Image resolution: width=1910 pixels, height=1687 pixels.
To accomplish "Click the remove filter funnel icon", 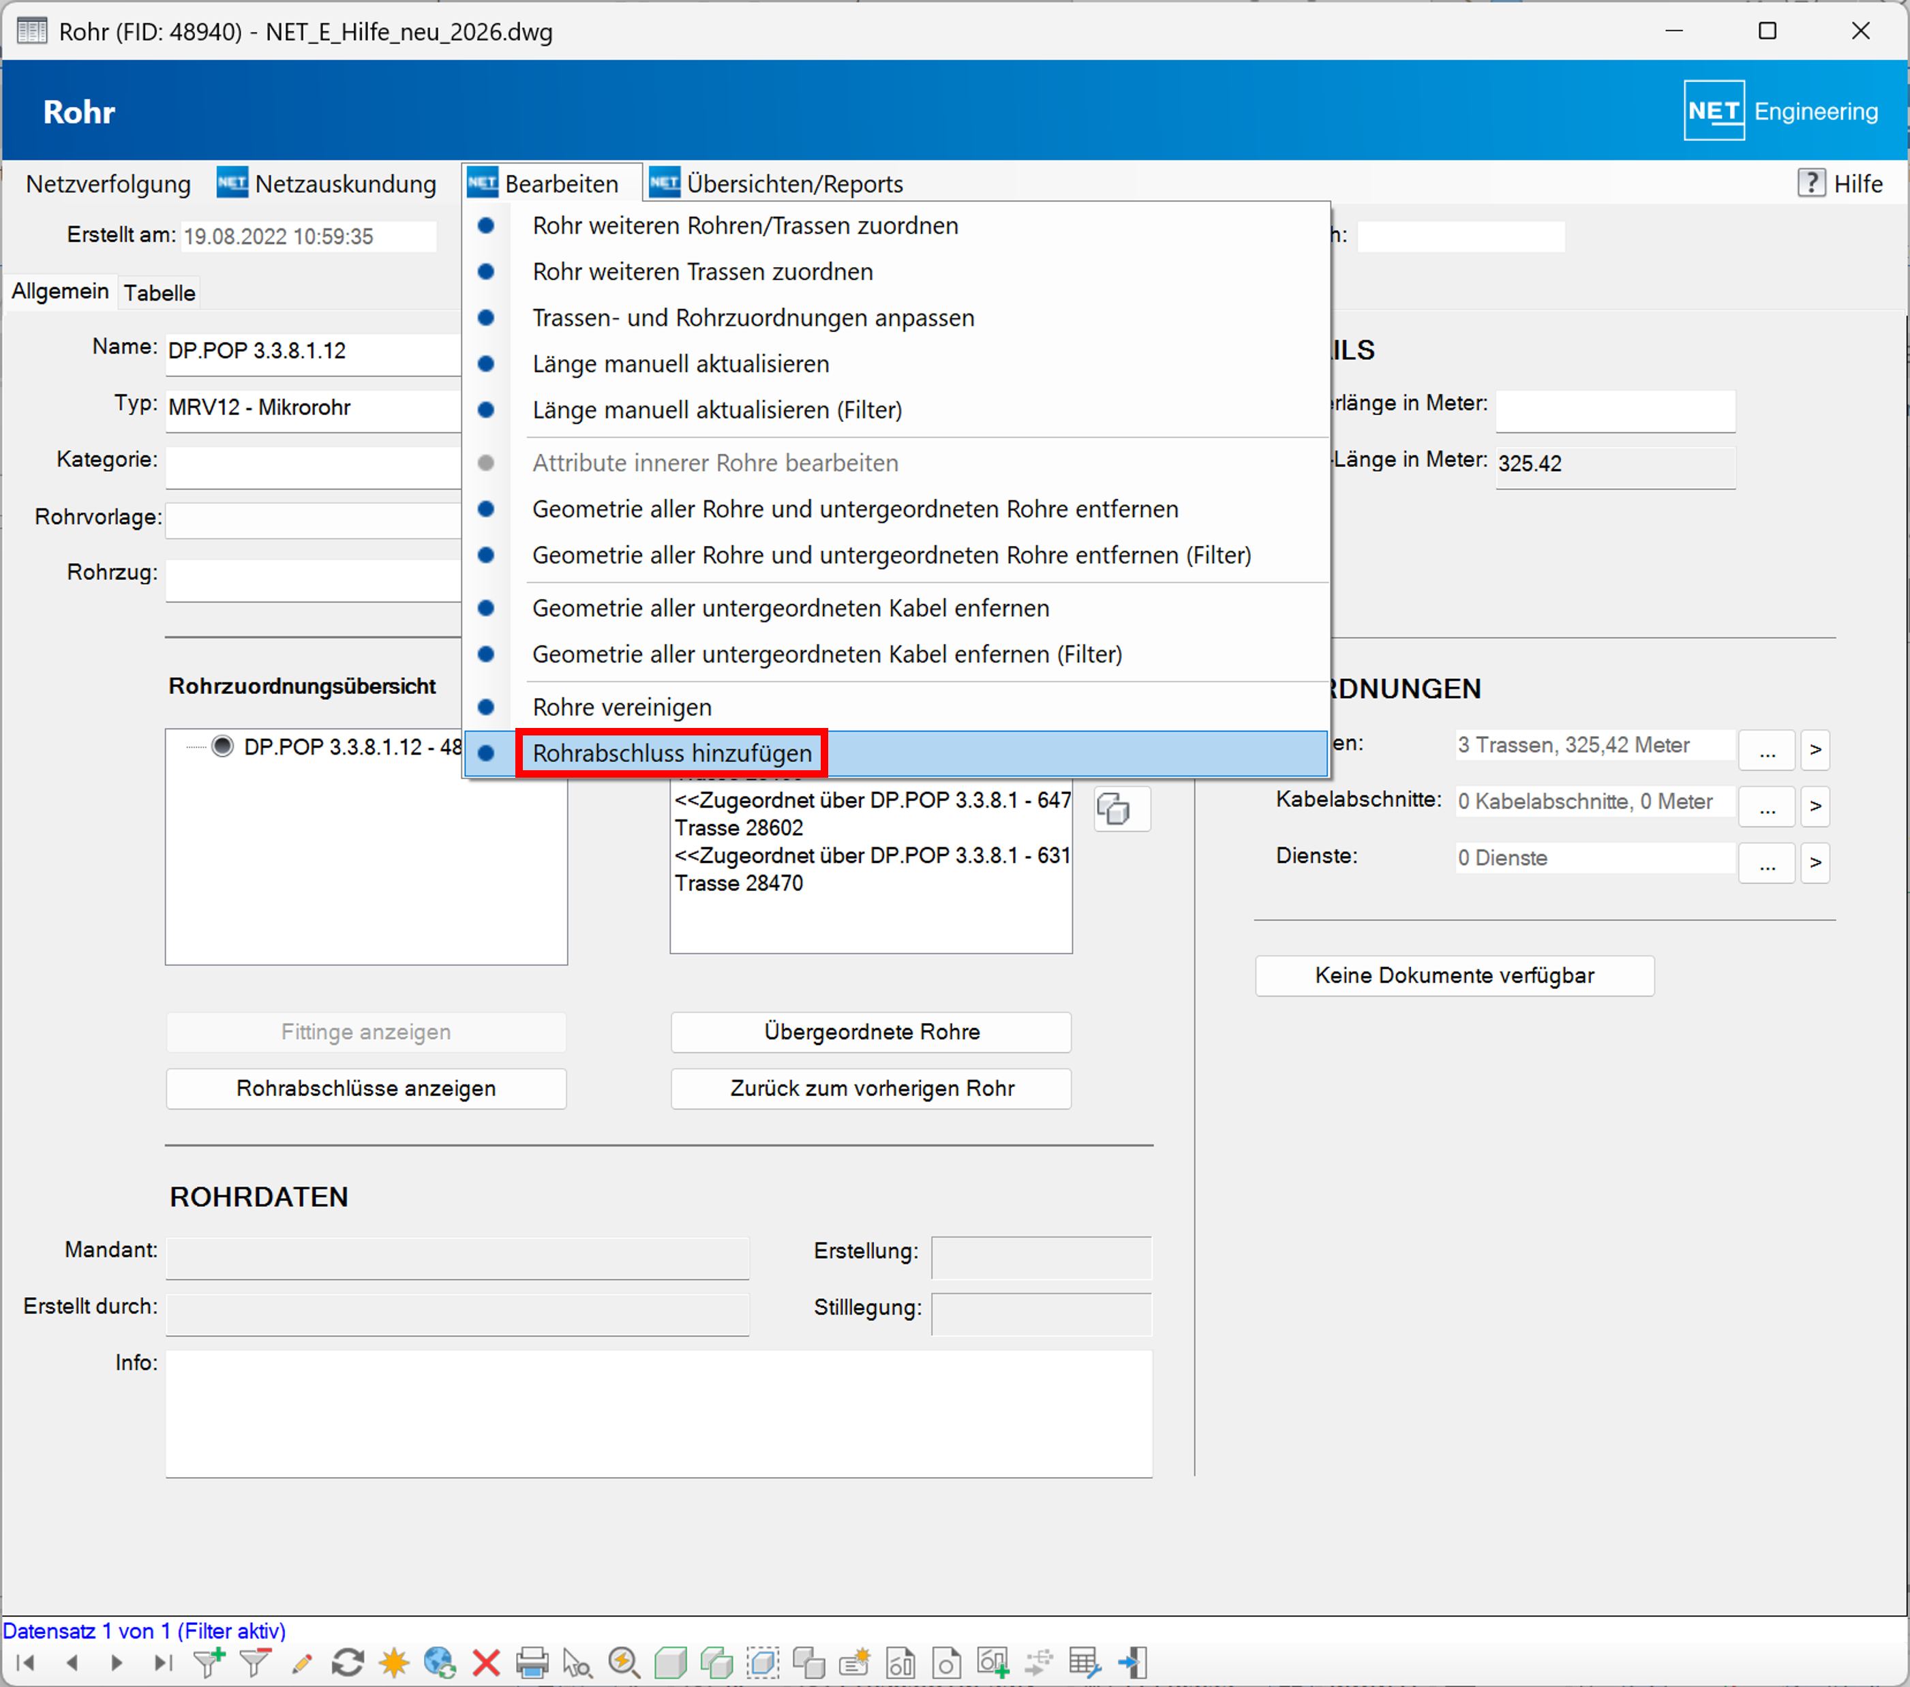I will pyautogui.click(x=255, y=1662).
